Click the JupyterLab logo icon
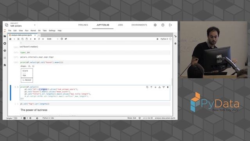Viewport: 250px width, 141px height. pos(5,31)
